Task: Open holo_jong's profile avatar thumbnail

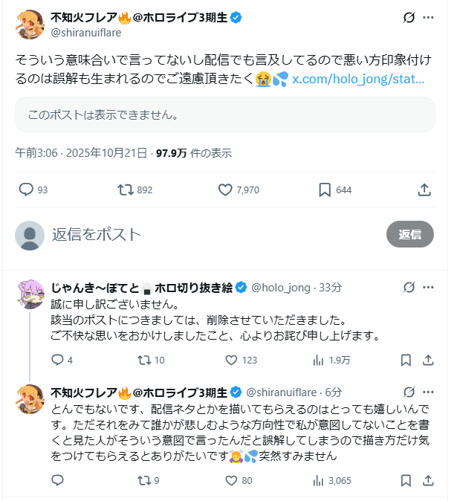Action: pyautogui.click(x=30, y=295)
